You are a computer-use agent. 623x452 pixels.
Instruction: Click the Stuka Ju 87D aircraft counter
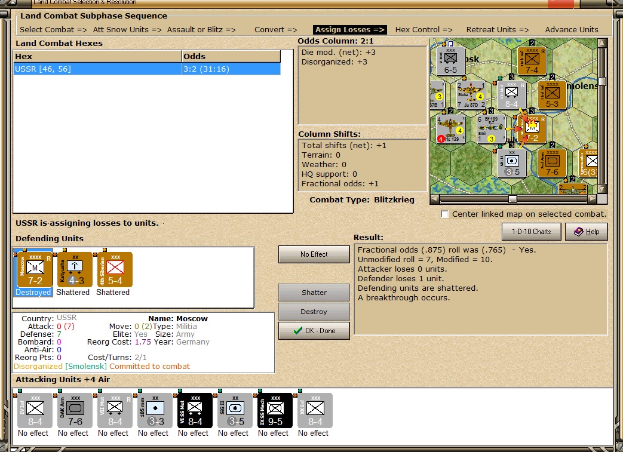pyautogui.click(x=471, y=95)
